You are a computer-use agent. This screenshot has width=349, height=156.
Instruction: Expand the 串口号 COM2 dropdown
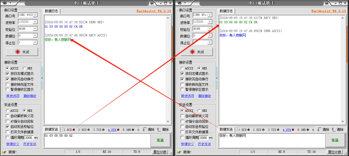tap(35, 15)
